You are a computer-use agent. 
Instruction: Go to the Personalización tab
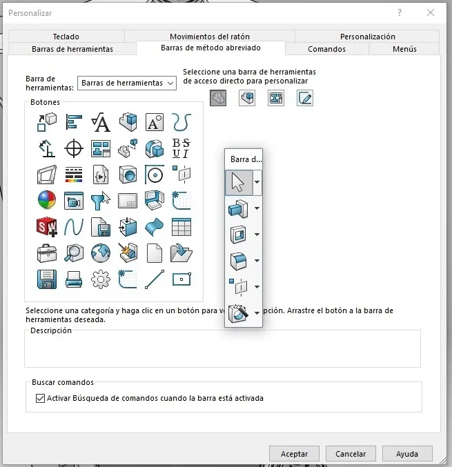pyautogui.click(x=367, y=37)
